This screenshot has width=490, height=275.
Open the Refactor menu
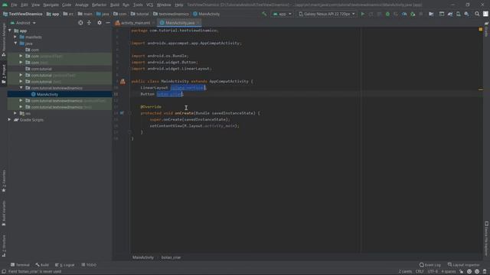[x=99, y=5]
